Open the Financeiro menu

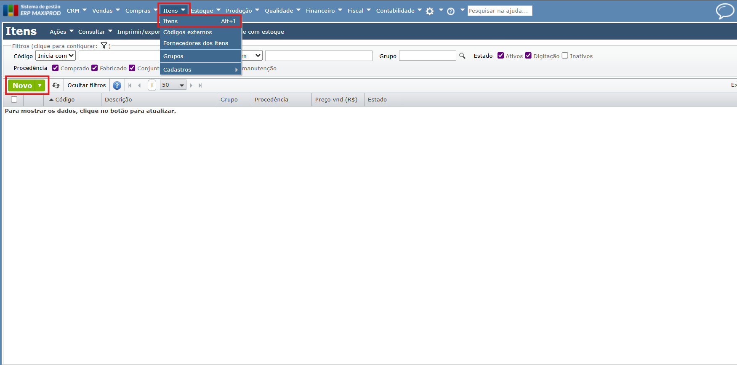click(x=324, y=11)
